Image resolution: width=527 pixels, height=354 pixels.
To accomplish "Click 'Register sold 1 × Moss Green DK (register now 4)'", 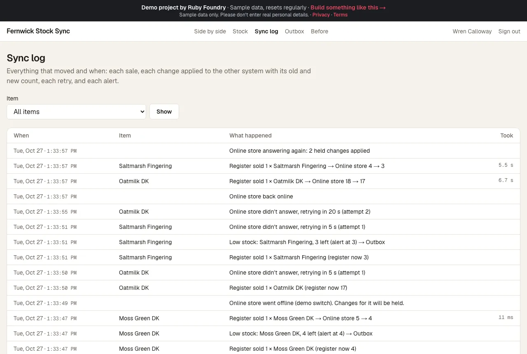I will [x=293, y=349].
